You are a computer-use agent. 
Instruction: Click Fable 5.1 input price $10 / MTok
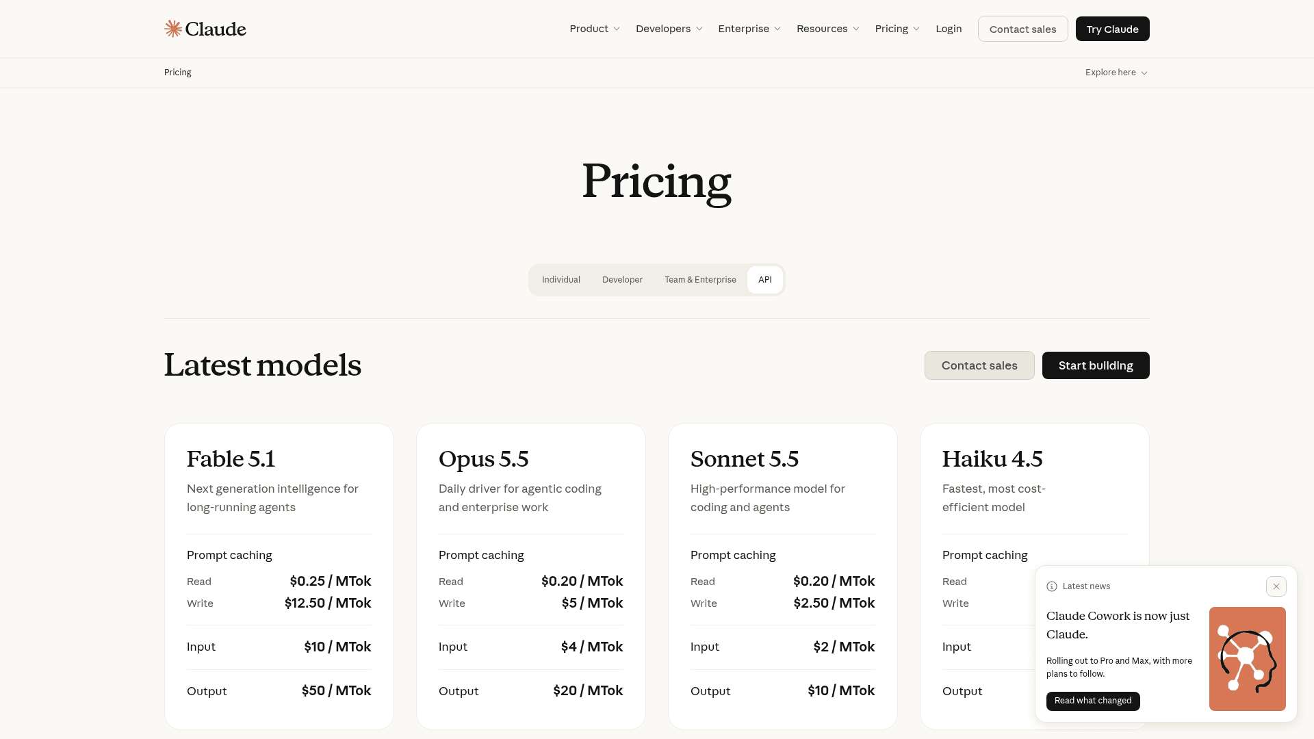tap(337, 647)
